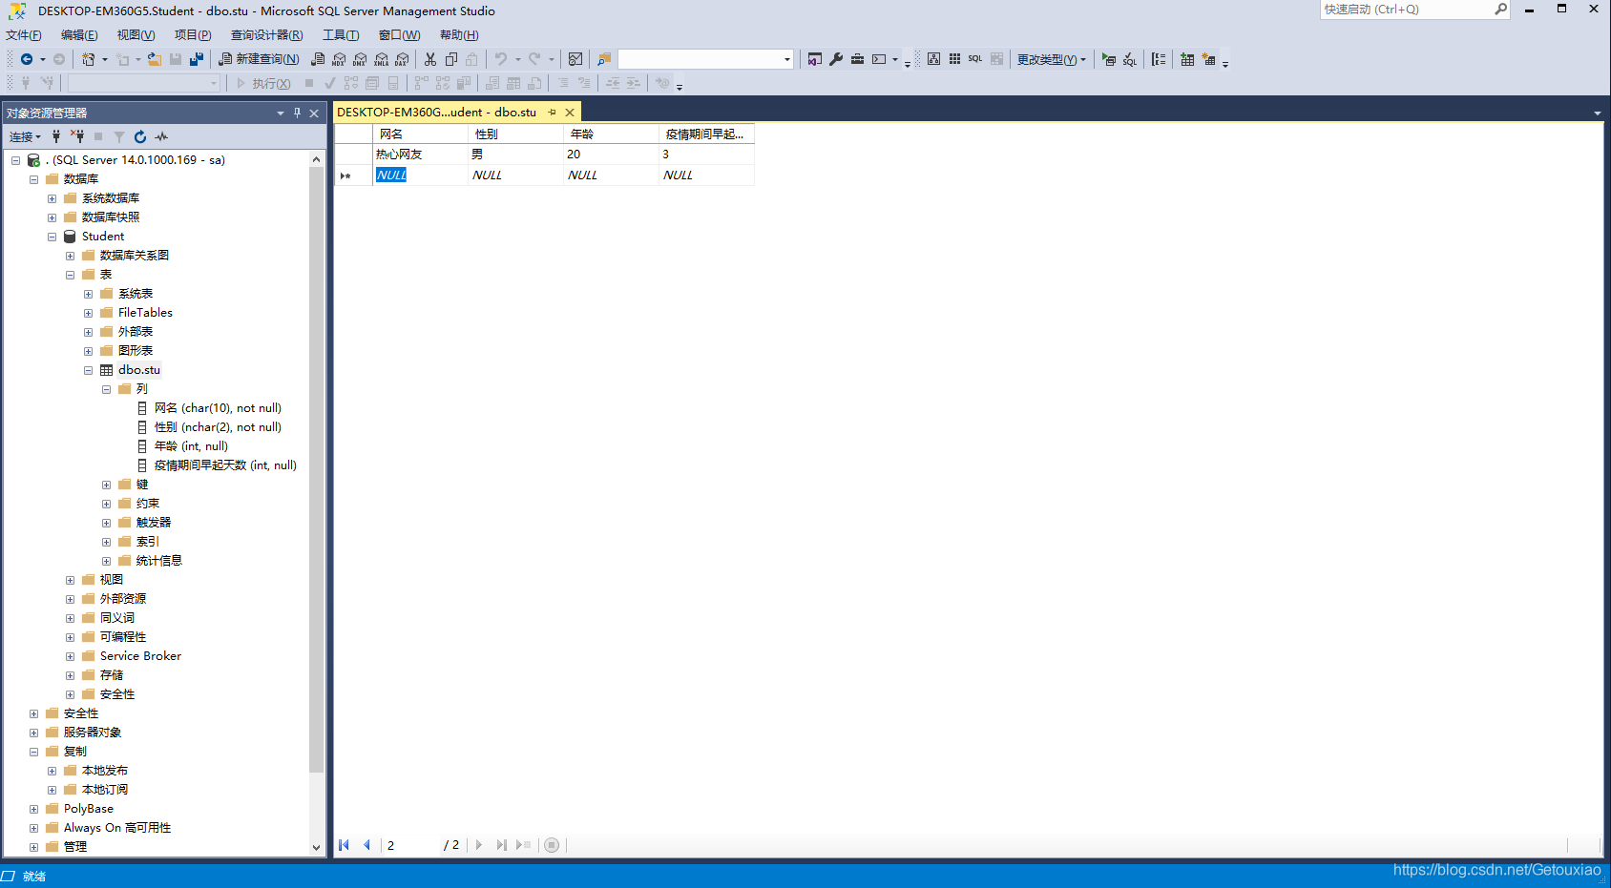Select the 数据库关系图 tree item

click(135, 256)
